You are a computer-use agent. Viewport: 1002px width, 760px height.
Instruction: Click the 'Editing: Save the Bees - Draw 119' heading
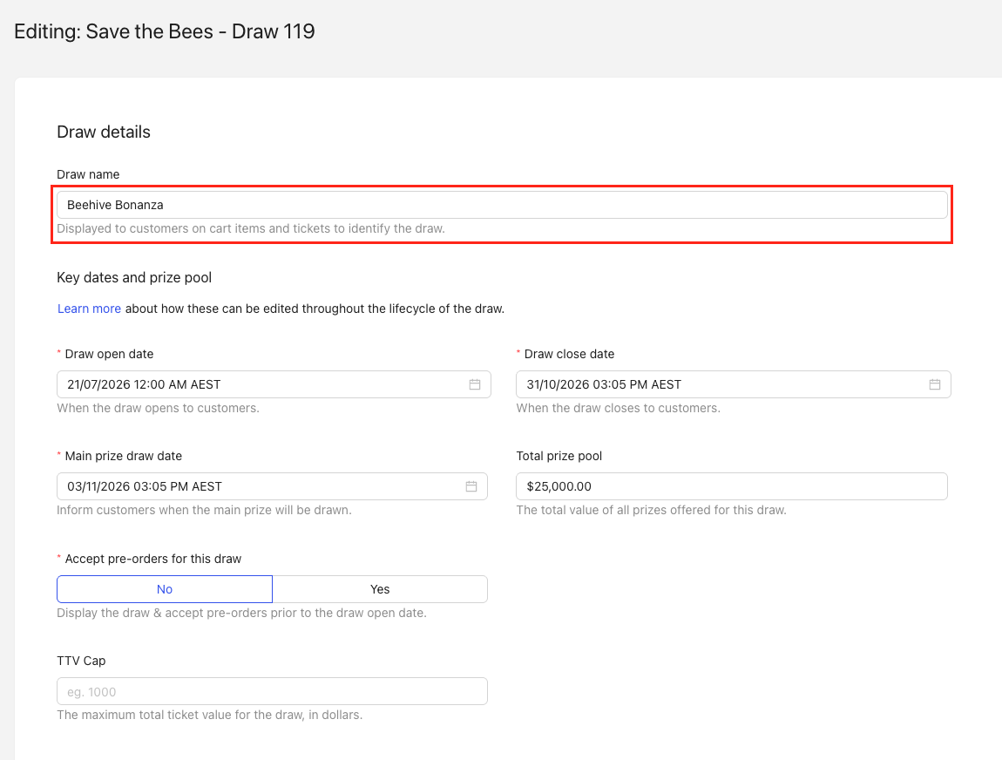164,31
